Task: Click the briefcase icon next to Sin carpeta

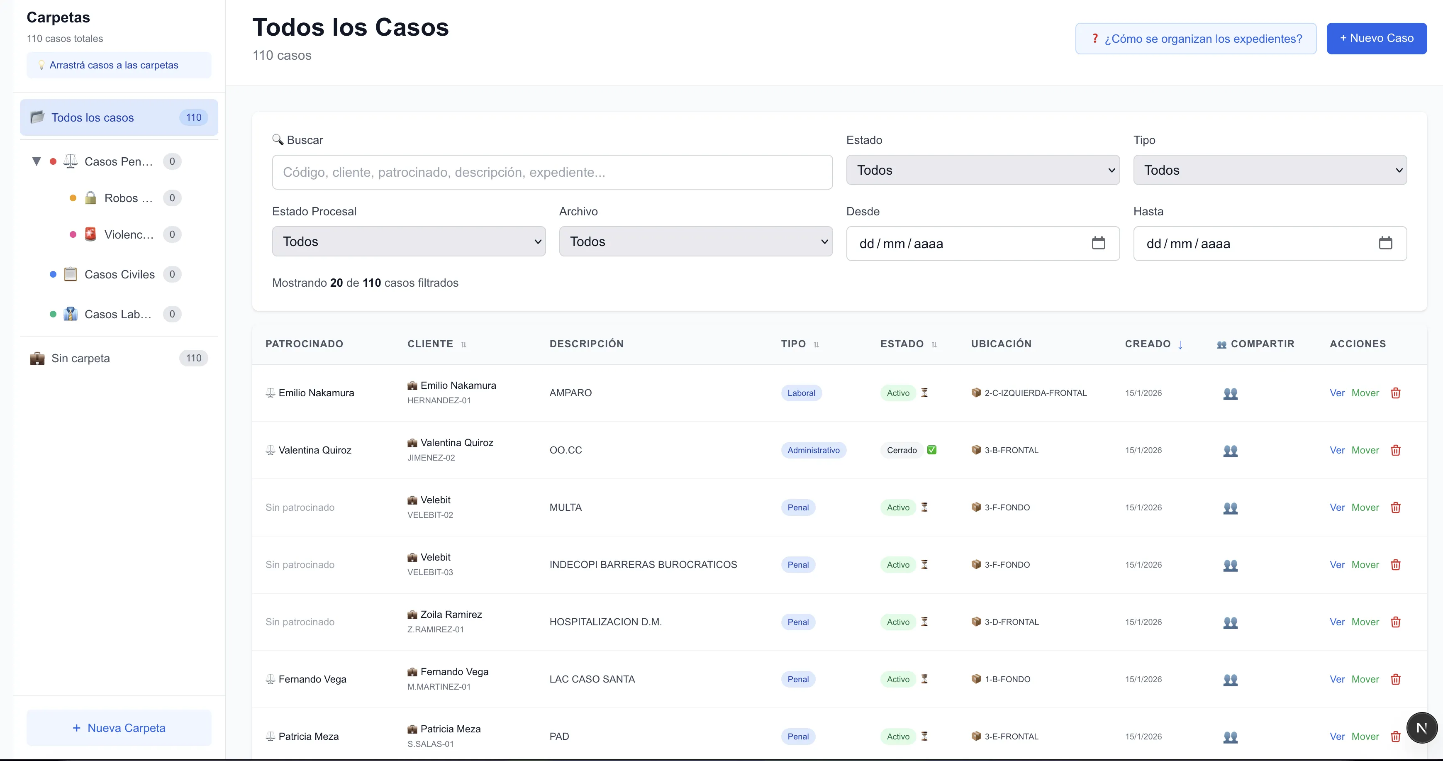Action: (x=37, y=358)
